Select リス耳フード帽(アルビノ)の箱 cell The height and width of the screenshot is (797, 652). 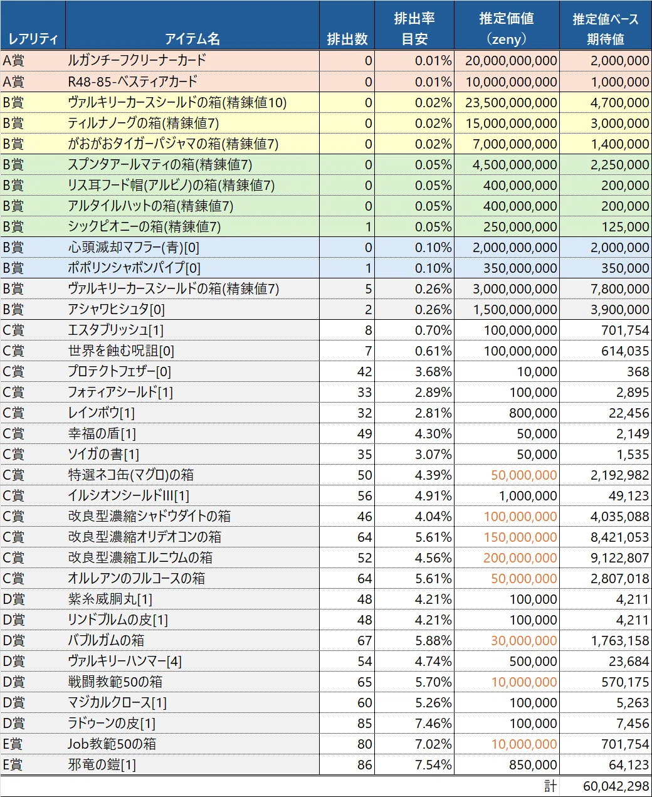click(192, 185)
